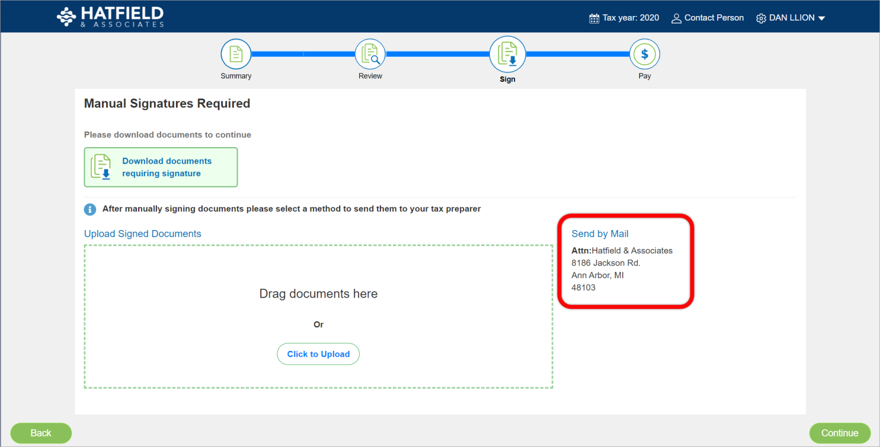Click the gear icon beside DAN LLION
This screenshot has width=880, height=447.
tap(761, 18)
